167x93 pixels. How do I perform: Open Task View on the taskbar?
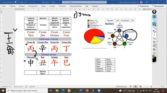(51, 91)
